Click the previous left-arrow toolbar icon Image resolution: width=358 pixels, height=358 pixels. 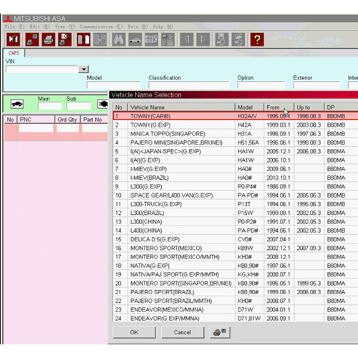pyautogui.click(x=187, y=39)
